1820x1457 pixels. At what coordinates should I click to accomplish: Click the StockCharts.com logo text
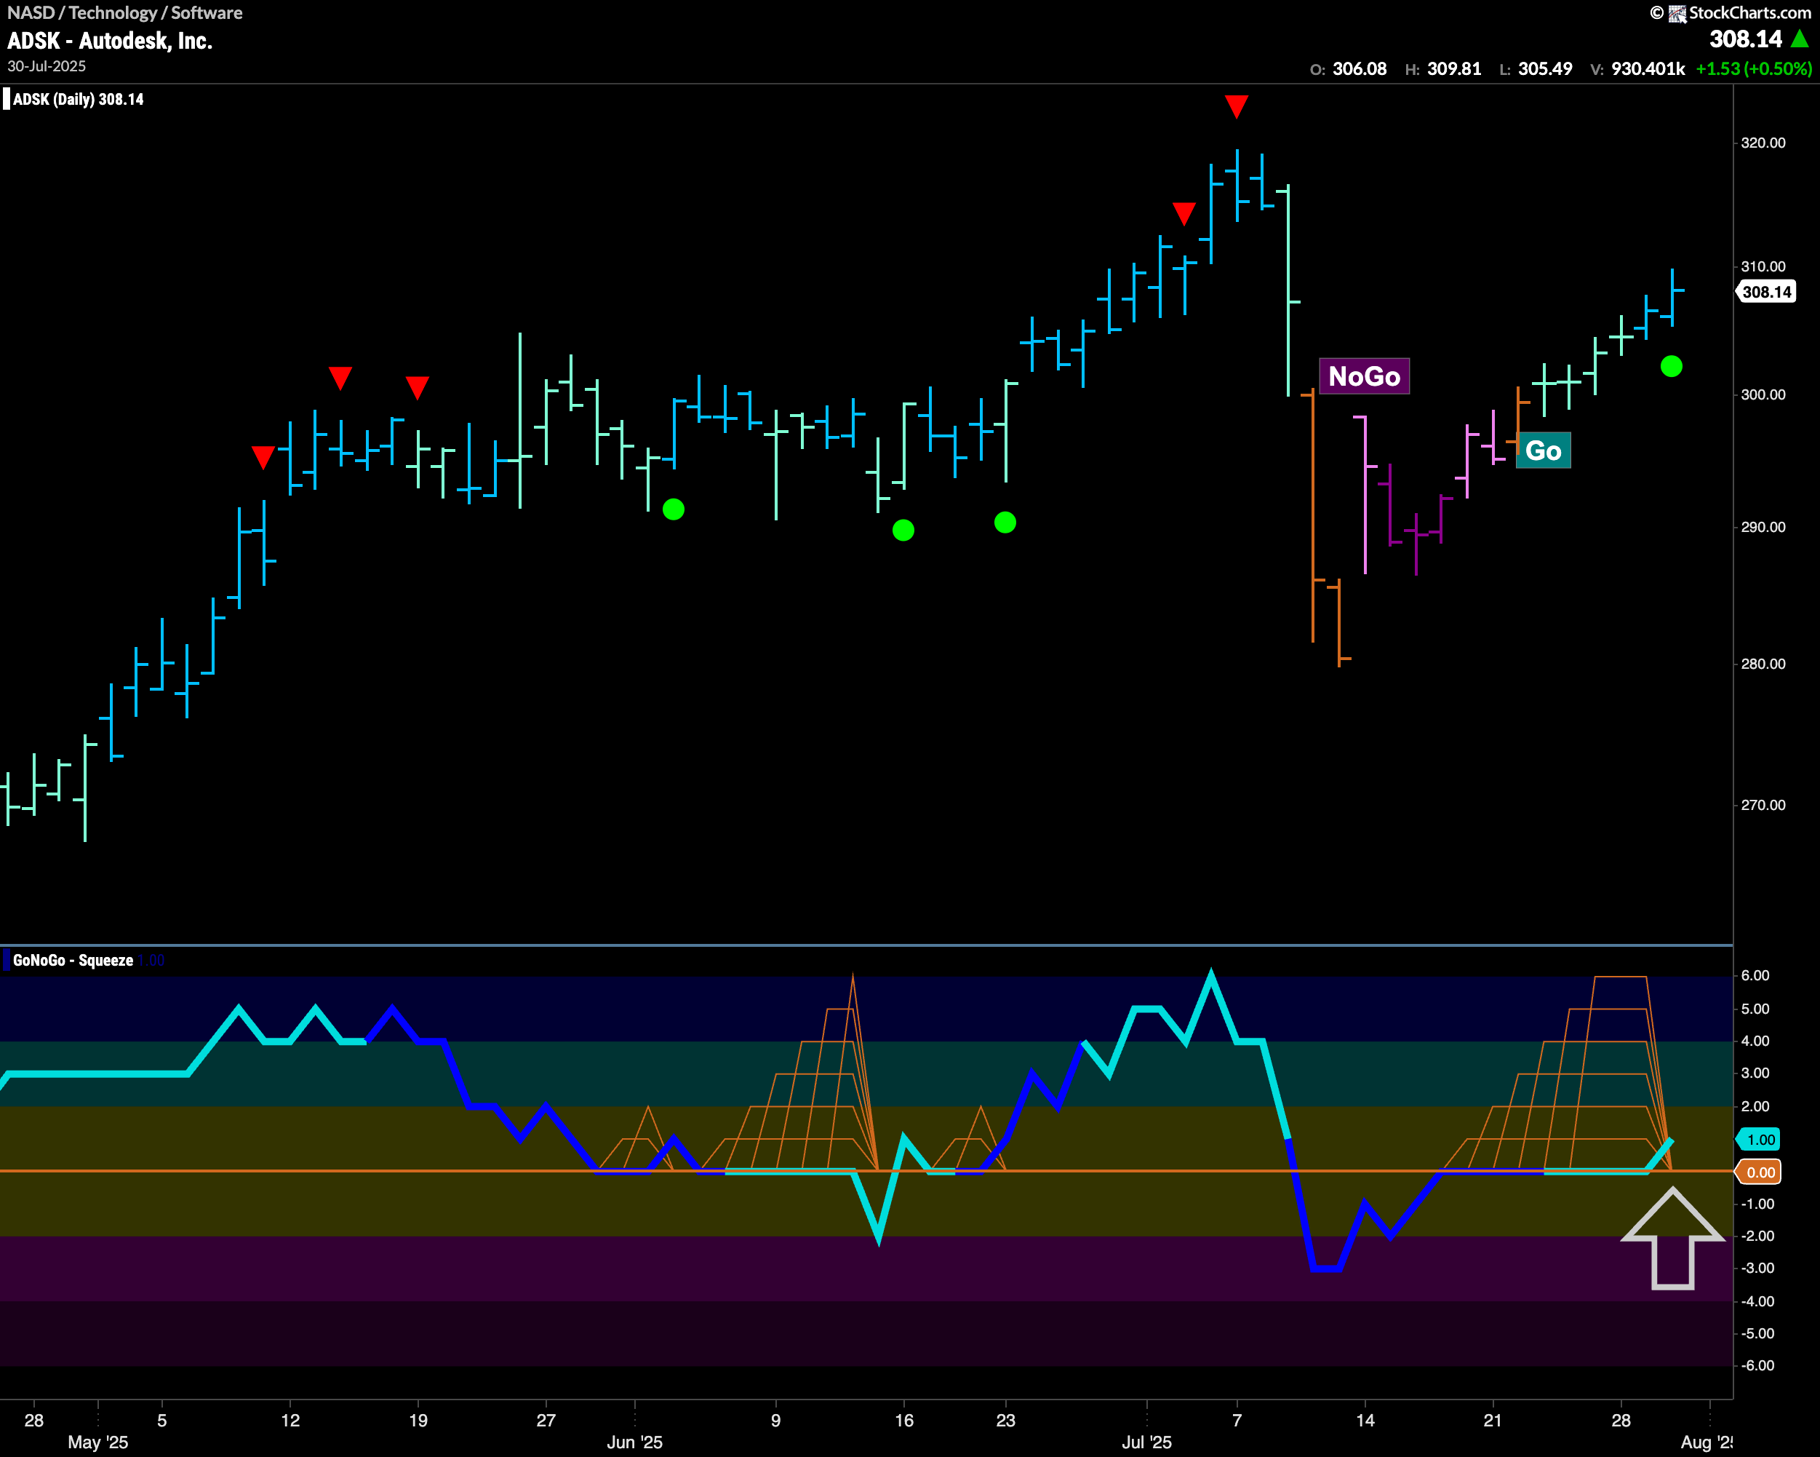[x=1749, y=12]
